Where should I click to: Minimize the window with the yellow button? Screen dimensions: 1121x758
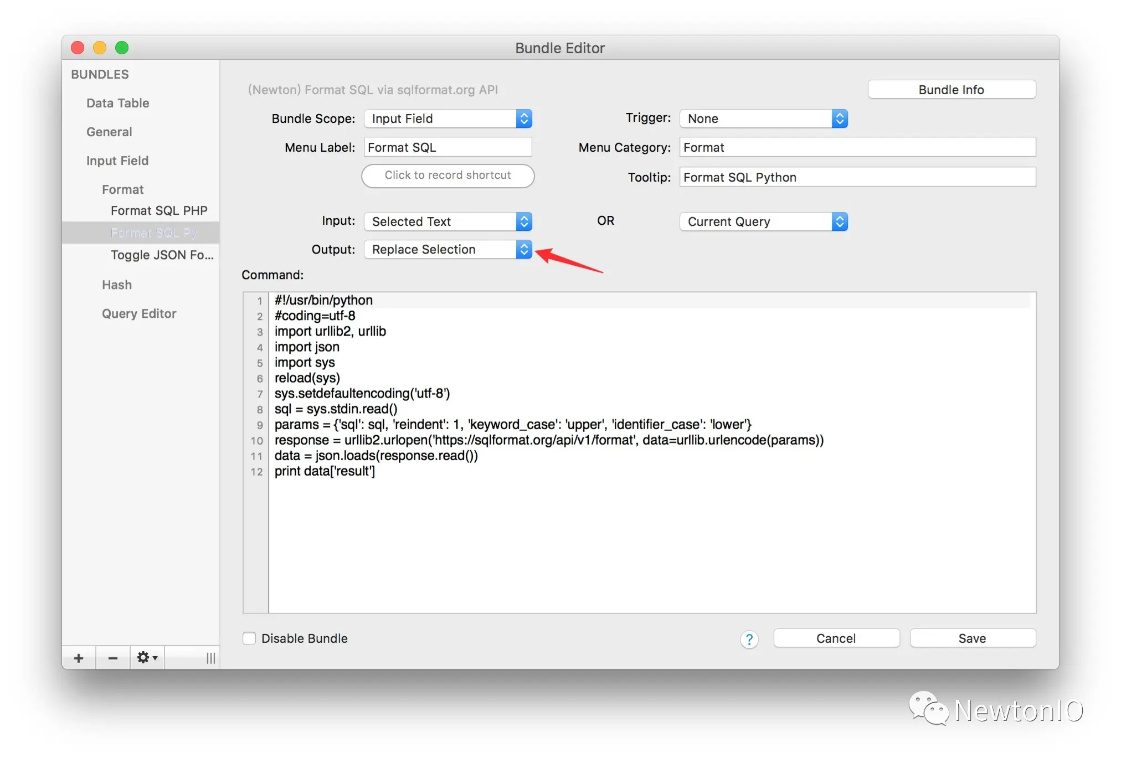tap(100, 48)
